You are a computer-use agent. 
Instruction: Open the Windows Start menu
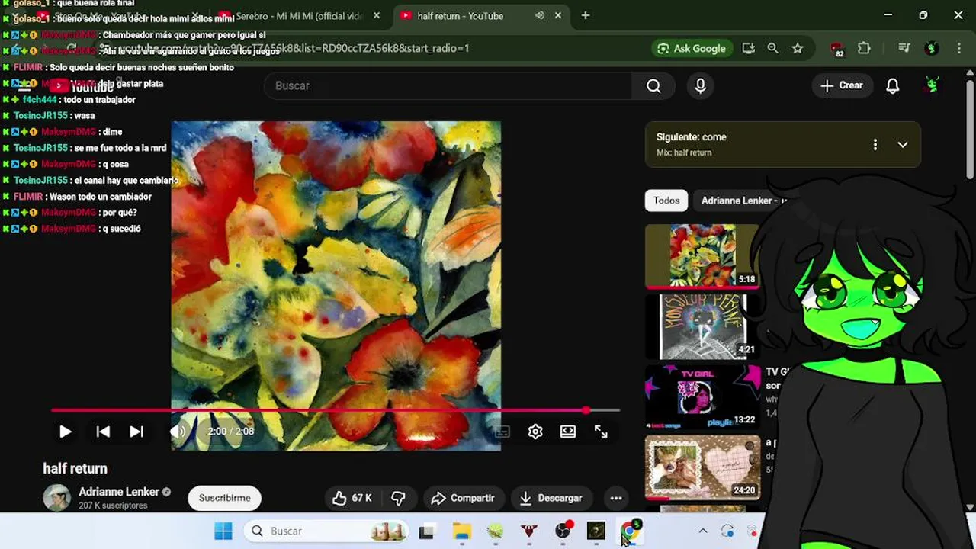[x=223, y=531]
